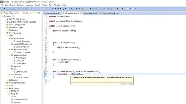Collapse the repaso.DAOImplement package
This screenshot has width=186, height=104.
[x=10, y=44]
